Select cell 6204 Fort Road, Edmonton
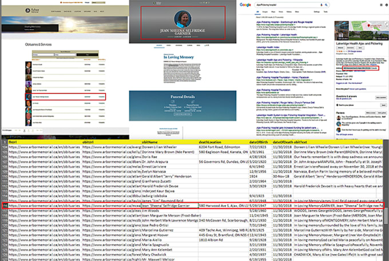The height and width of the screenshot is (261, 389). (x=224, y=147)
